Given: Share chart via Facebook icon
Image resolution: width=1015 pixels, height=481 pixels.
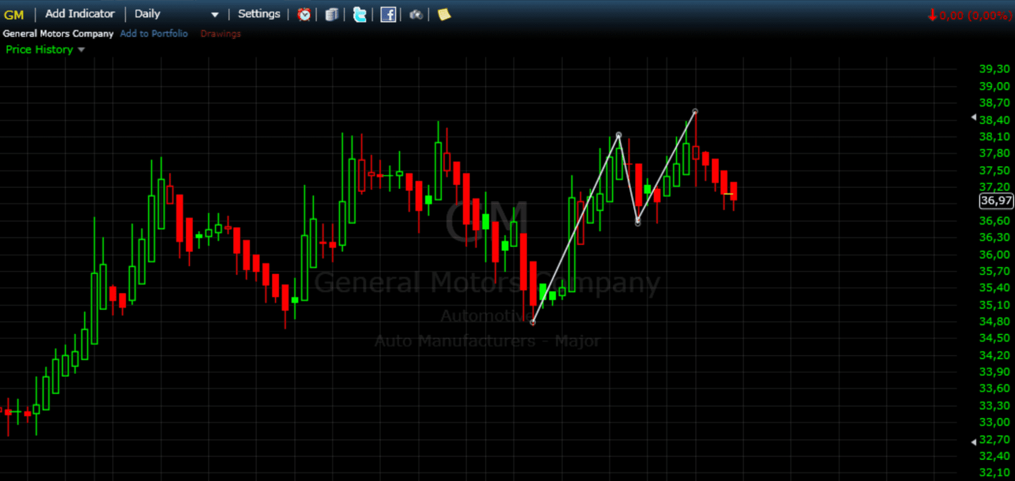Looking at the screenshot, I should [388, 15].
